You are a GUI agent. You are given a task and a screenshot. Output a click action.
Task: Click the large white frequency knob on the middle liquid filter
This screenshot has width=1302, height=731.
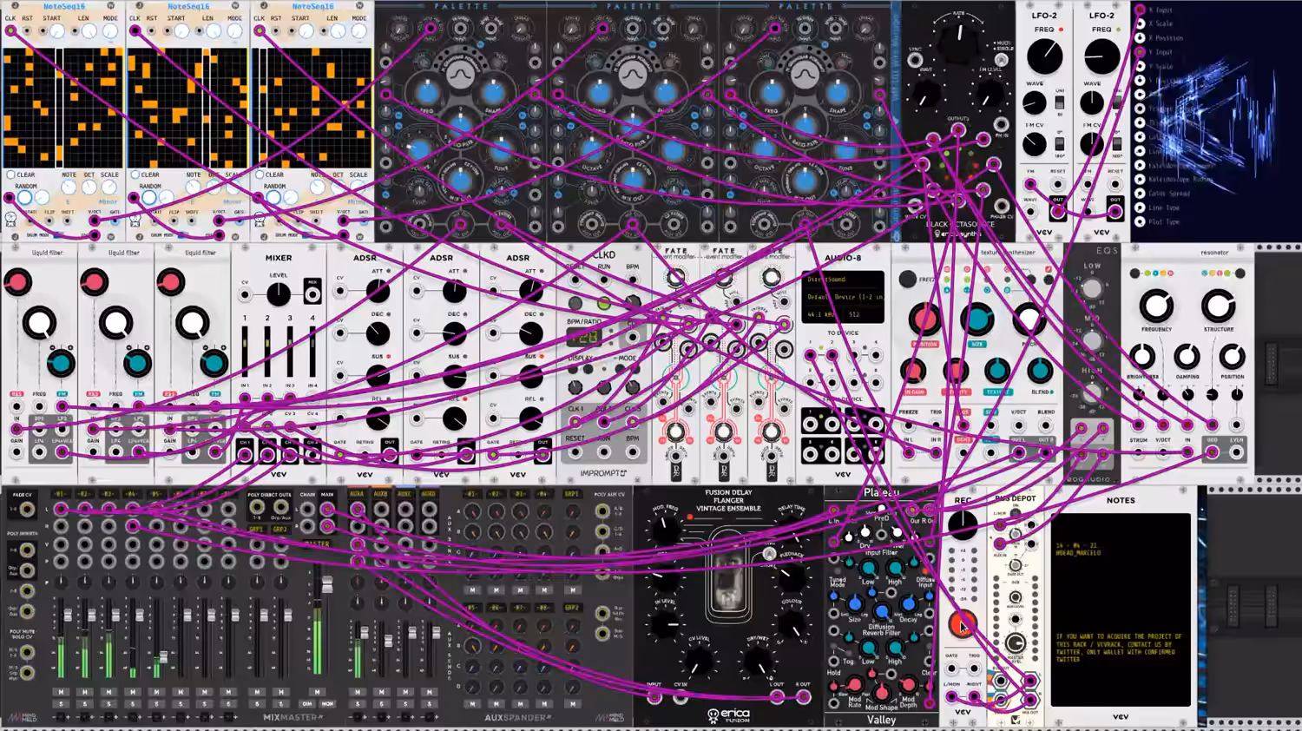point(115,324)
